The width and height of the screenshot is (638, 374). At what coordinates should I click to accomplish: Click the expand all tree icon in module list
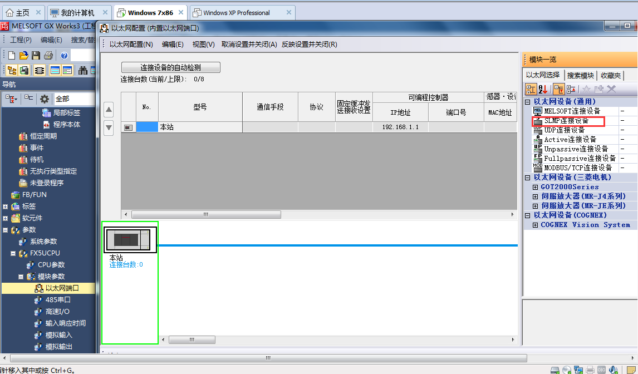(558, 89)
